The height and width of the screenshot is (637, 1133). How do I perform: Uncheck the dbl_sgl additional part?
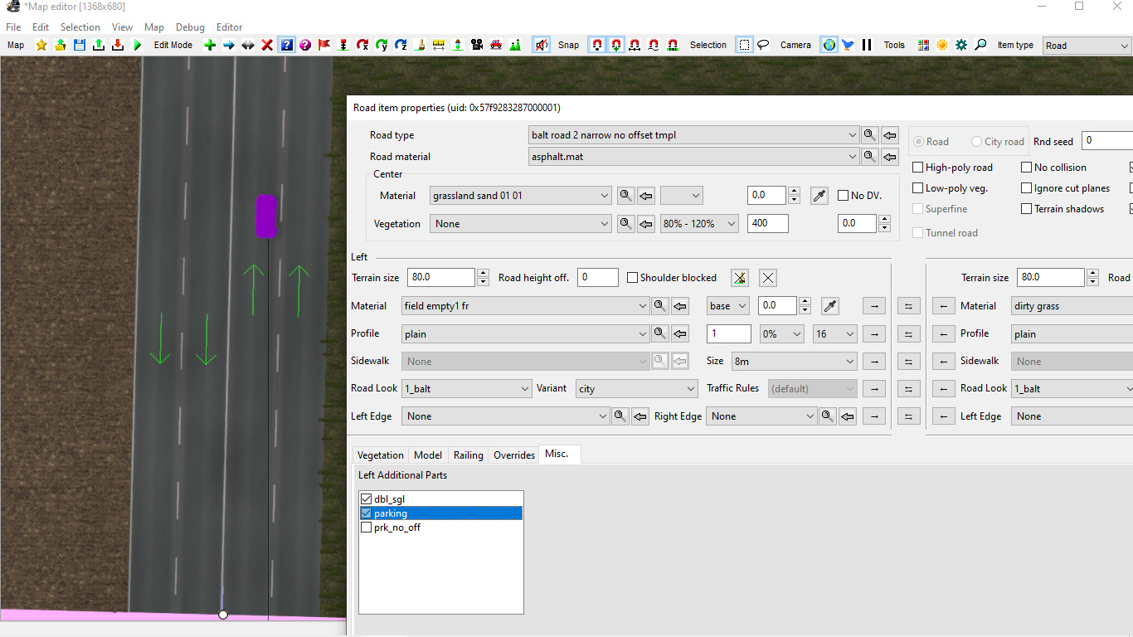pyautogui.click(x=367, y=499)
